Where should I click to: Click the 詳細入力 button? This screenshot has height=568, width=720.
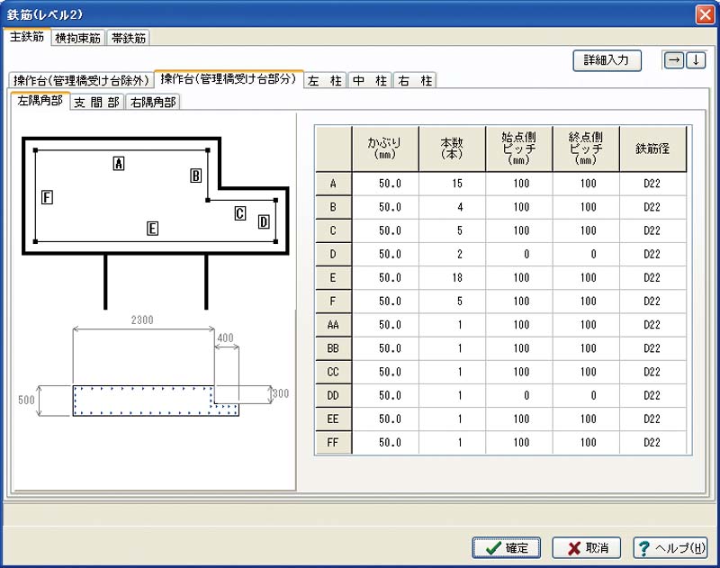(607, 60)
